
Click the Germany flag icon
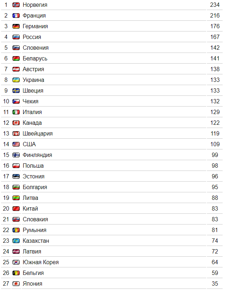(16, 26)
